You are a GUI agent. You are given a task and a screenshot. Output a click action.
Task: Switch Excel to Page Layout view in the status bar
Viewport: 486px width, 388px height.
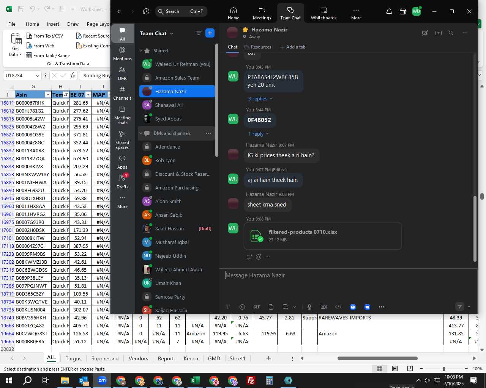[395, 369]
